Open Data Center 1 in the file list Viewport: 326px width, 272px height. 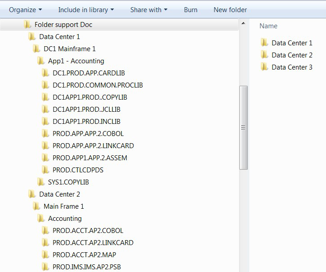coord(292,43)
